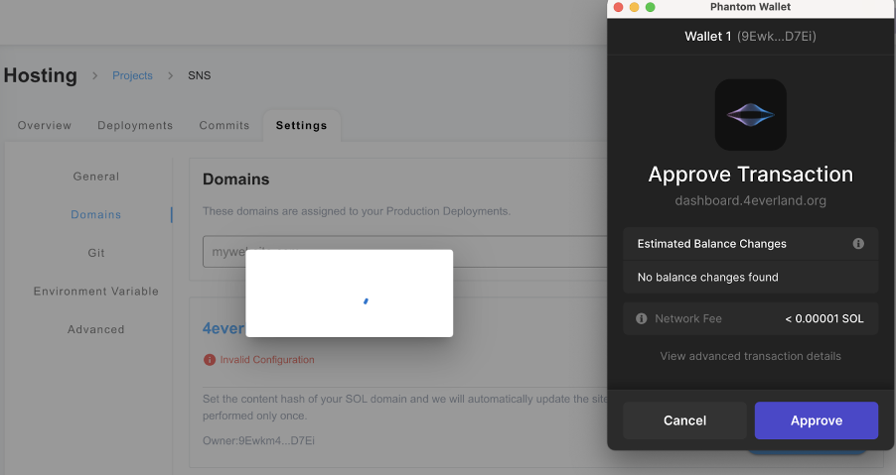Open Git settings section

96,253
